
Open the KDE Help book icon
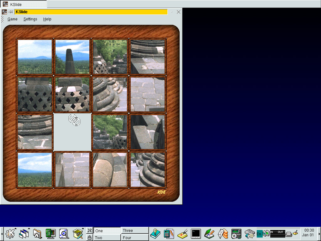point(155,234)
